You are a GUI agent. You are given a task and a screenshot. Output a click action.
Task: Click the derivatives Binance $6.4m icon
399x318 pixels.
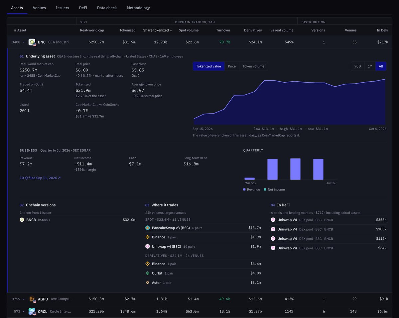[x=148, y=264]
